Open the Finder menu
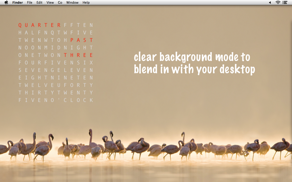This screenshot has width=292, height=182. [x=18, y=3]
